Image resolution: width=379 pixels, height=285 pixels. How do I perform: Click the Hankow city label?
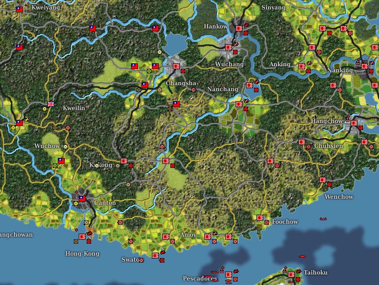pos(216,26)
